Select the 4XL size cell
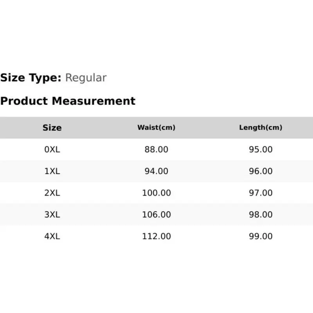This screenshot has height=313, width=313. pos(52,236)
